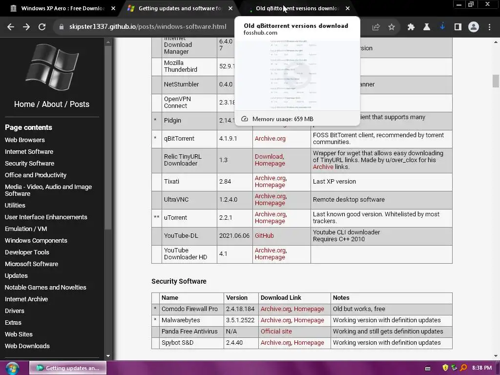Open the Extensions puzzle menu
Image resolution: width=500 pixels, height=375 pixels.
[411, 27]
